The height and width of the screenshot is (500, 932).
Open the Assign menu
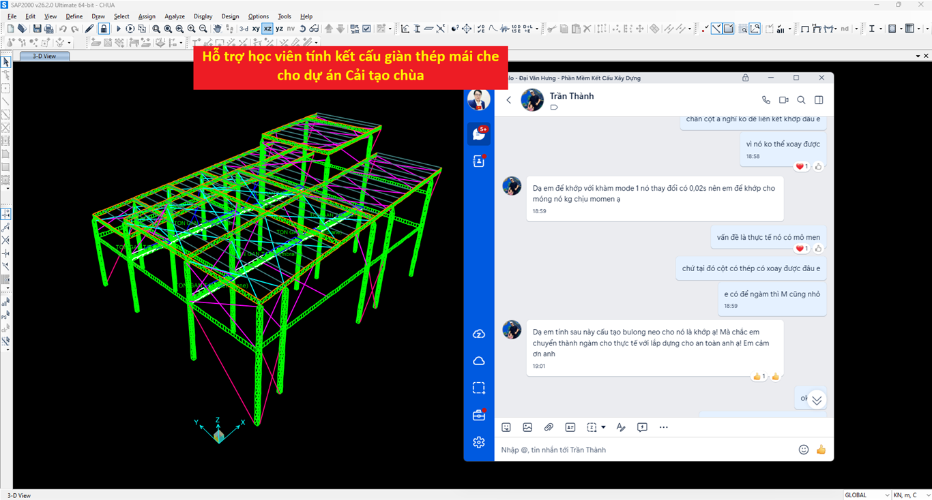(x=147, y=16)
